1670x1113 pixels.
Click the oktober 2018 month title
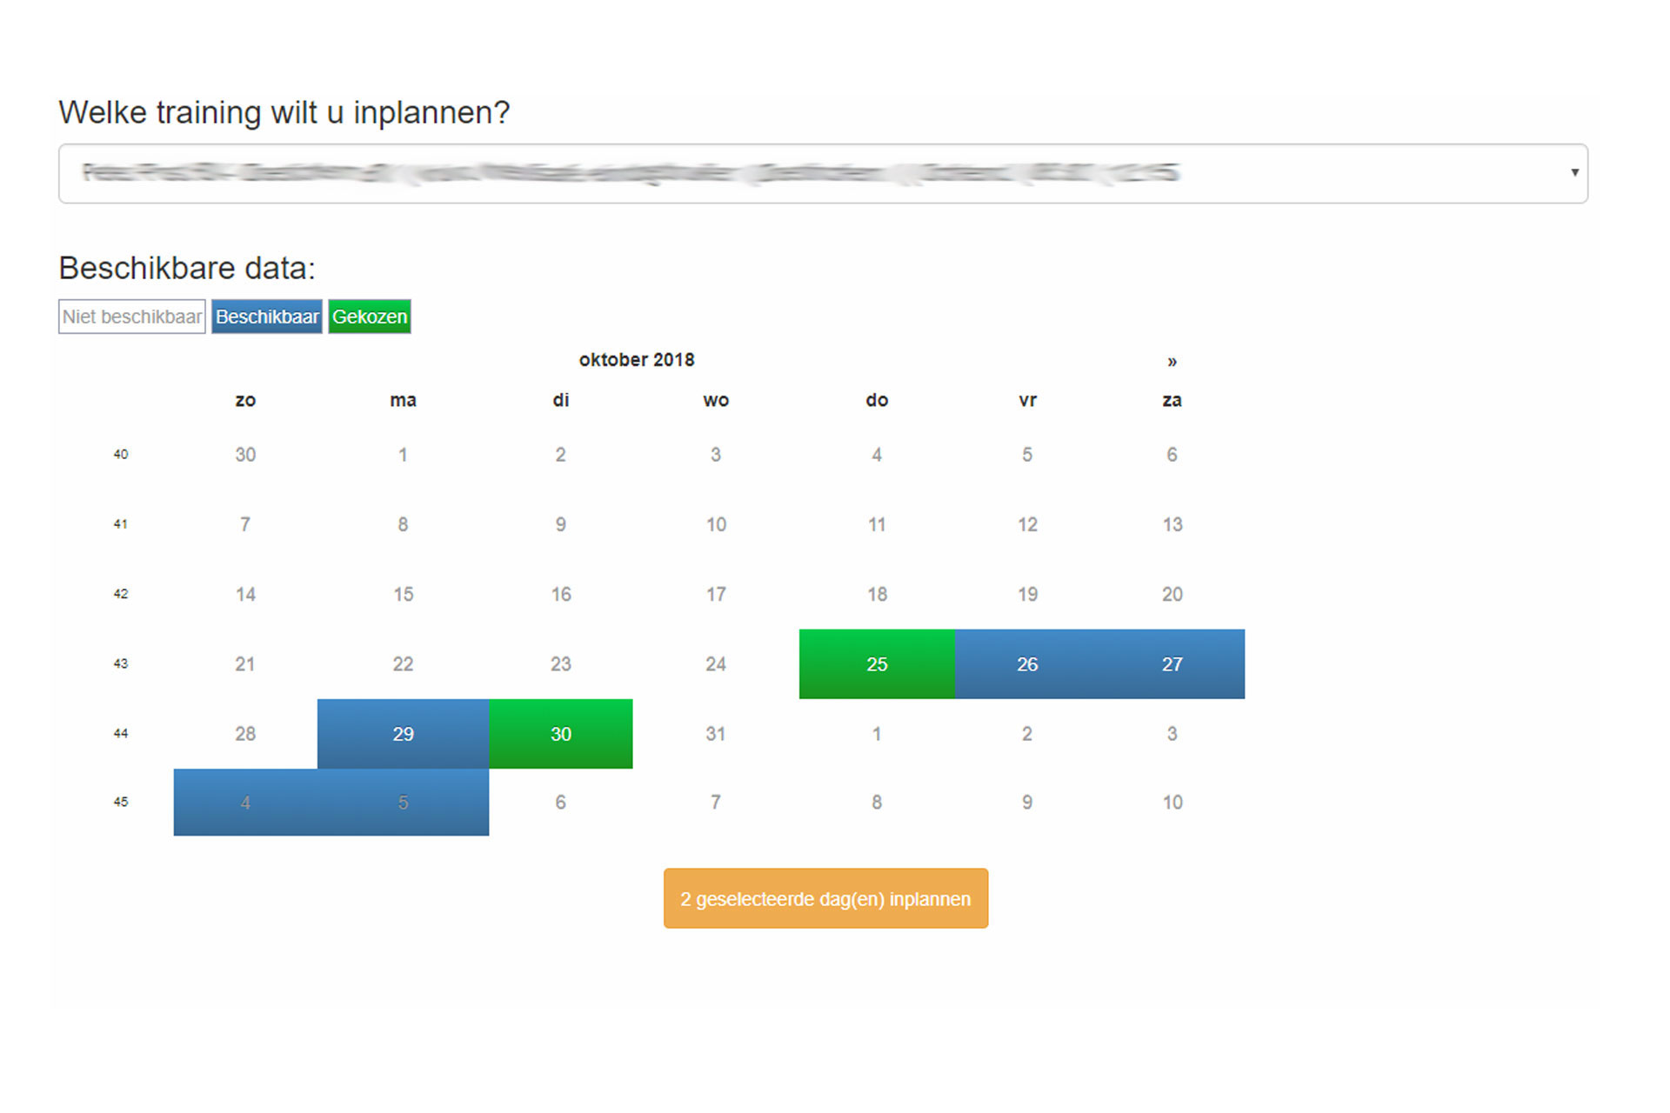click(637, 360)
